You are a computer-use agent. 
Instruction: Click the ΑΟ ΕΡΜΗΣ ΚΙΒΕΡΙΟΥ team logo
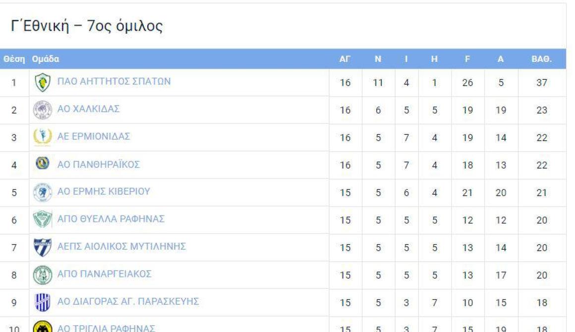pyautogui.click(x=43, y=192)
